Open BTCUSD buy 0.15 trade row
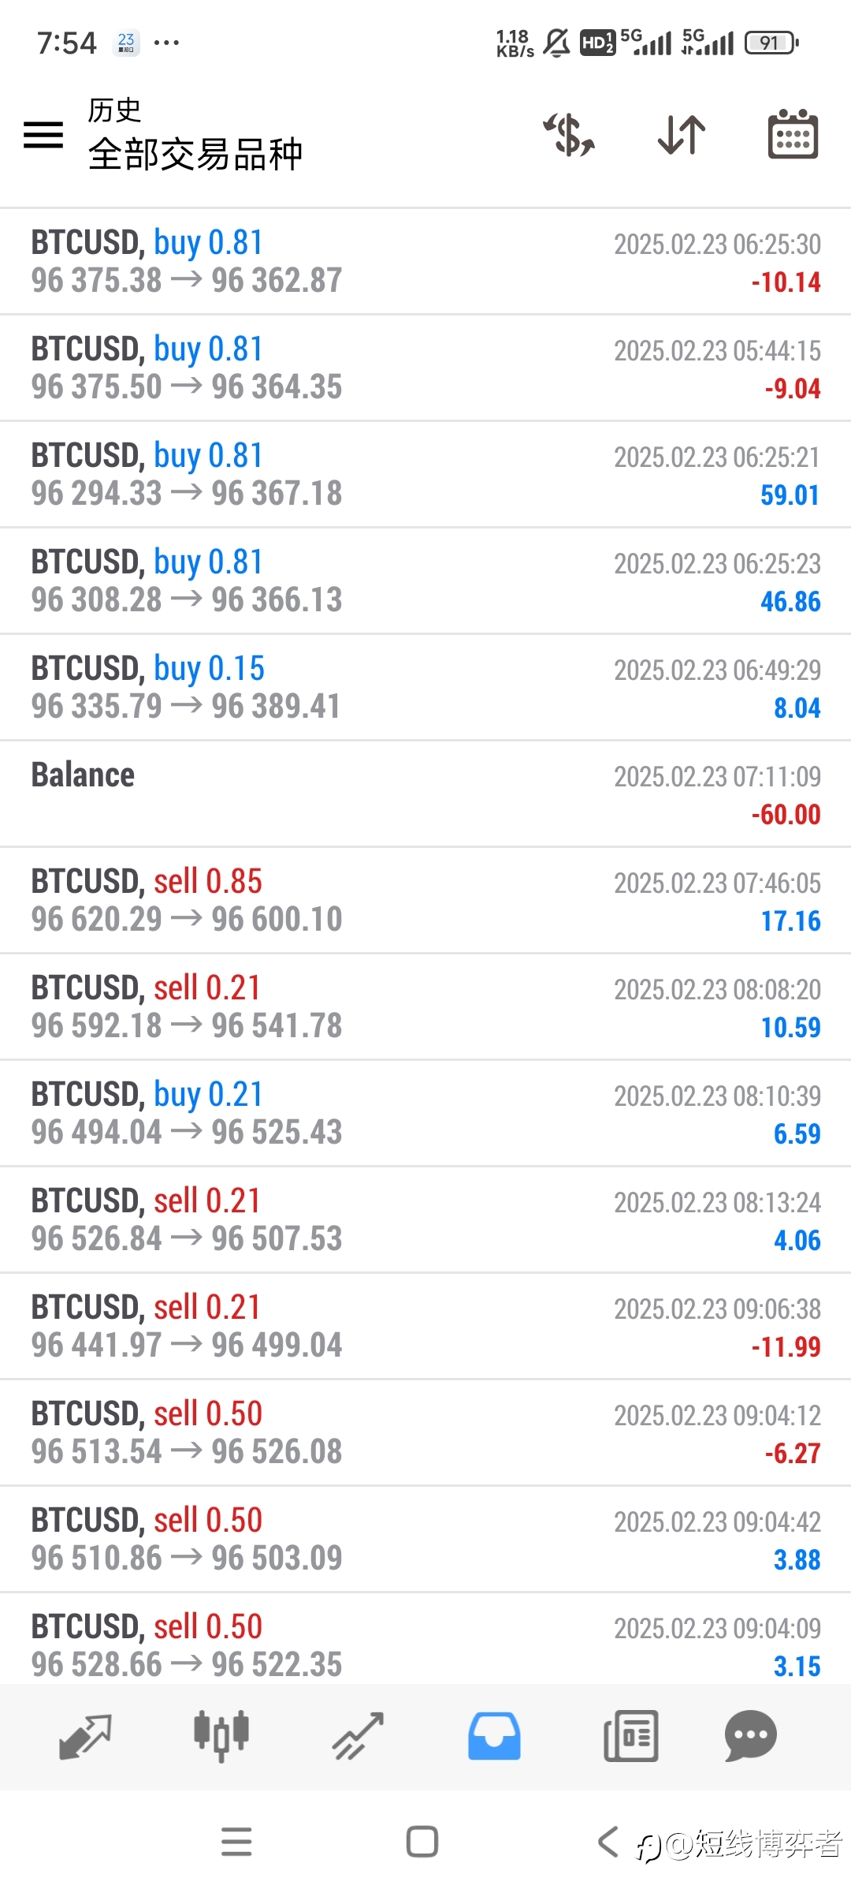This screenshot has height=1893, width=851. [x=425, y=688]
